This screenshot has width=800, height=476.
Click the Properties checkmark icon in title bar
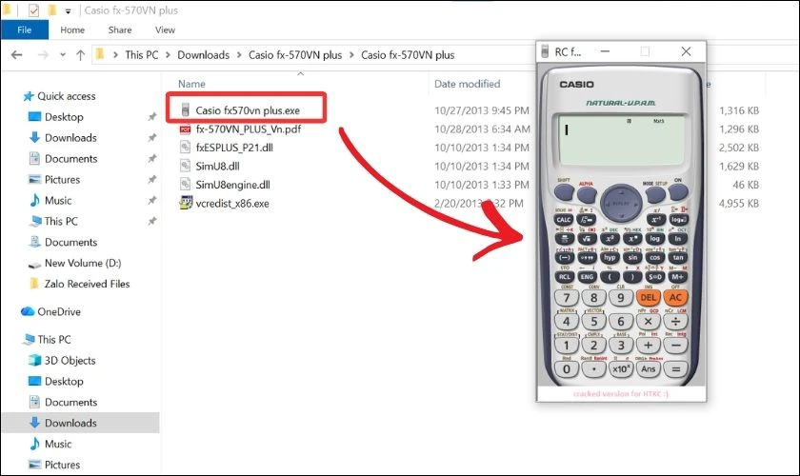(x=33, y=10)
